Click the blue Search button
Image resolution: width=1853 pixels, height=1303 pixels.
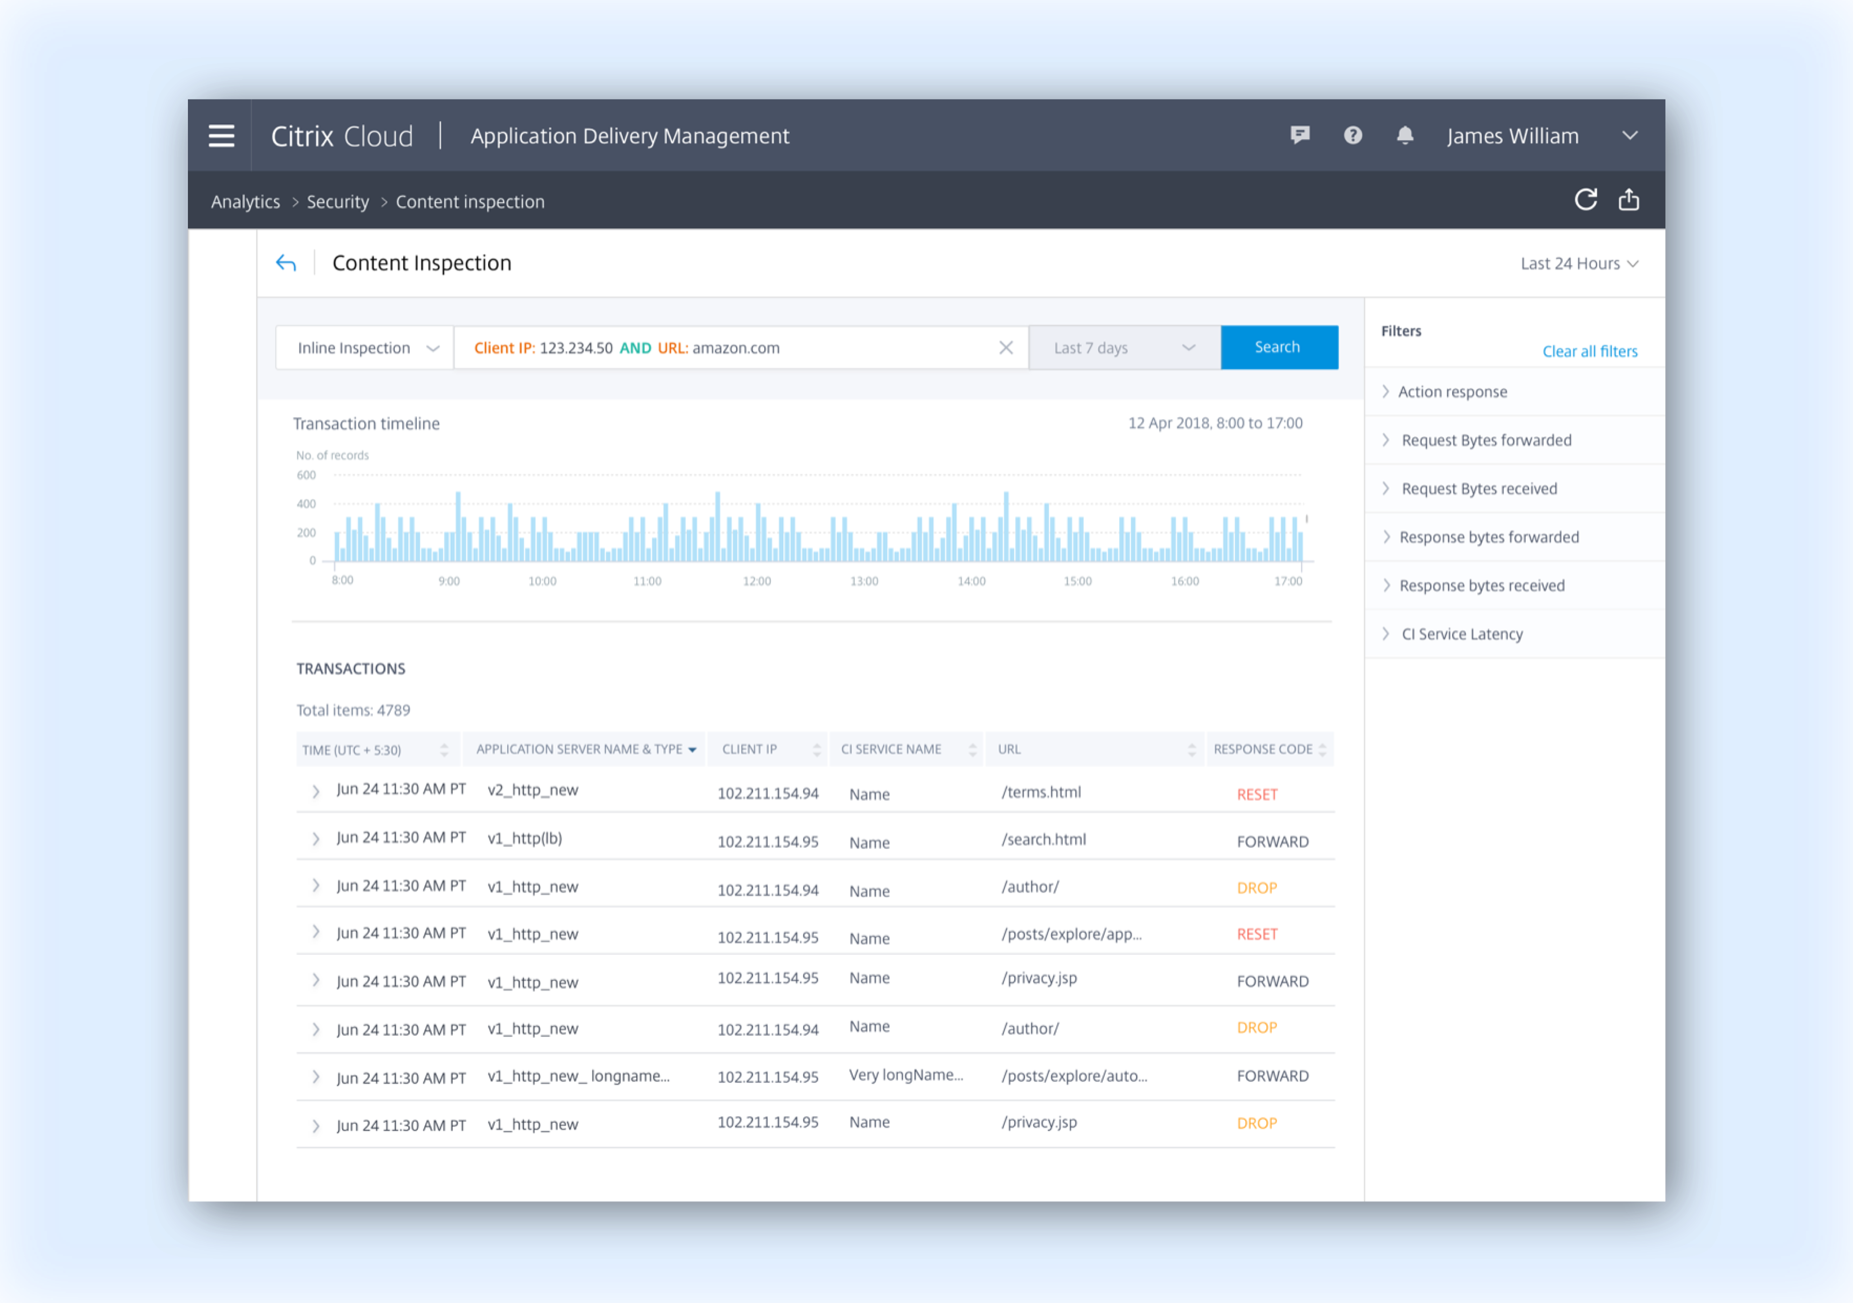pos(1278,348)
